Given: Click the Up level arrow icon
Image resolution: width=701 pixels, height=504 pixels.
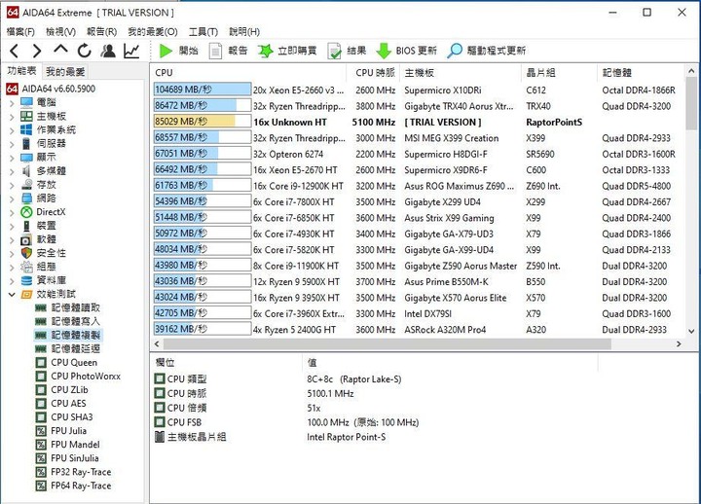Looking at the screenshot, I should tap(60, 50).
